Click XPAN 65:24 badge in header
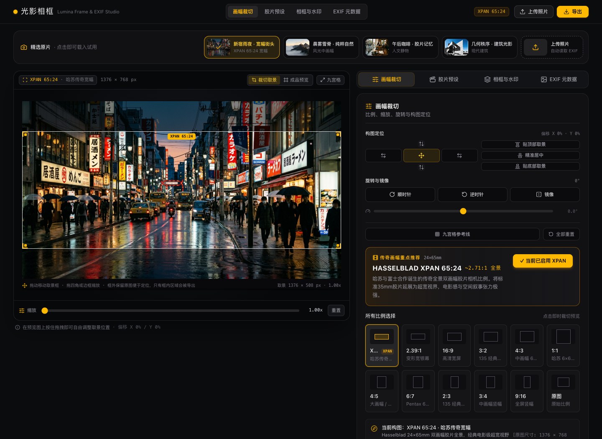The width and height of the screenshot is (602, 439). [x=491, y=12]
